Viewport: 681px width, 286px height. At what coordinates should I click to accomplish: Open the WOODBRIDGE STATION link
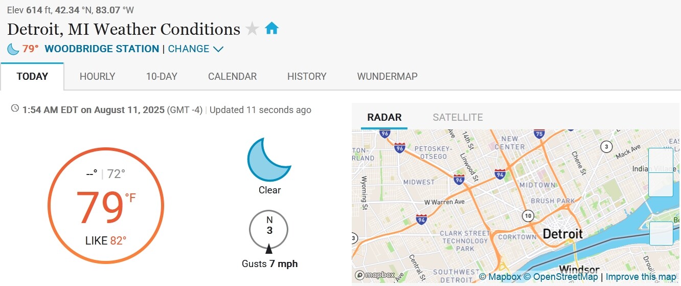[102, 49]
